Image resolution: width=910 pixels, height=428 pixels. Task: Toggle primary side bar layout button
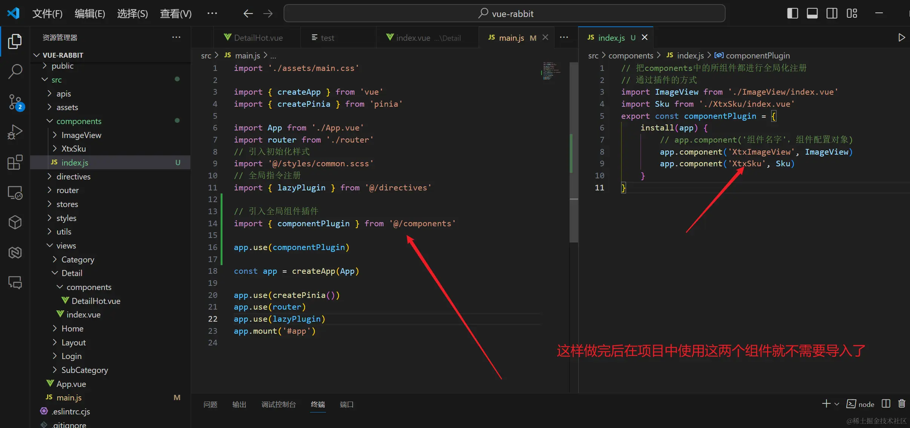coord(792,14)
